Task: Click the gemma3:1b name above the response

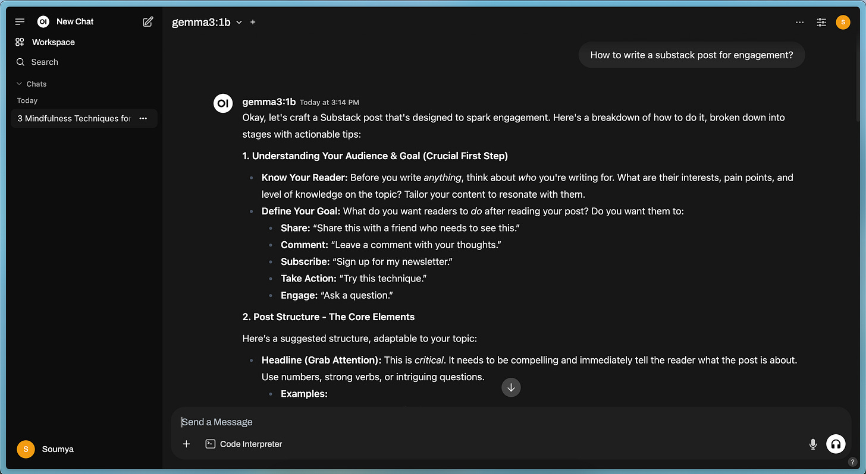Action: pos(269,102)
